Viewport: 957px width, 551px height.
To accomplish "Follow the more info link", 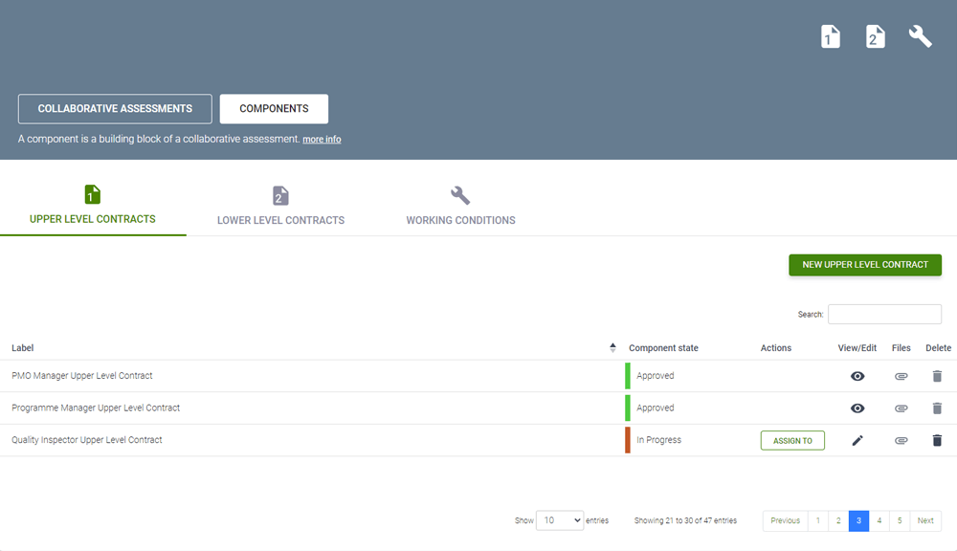I will tap(322, 140).
